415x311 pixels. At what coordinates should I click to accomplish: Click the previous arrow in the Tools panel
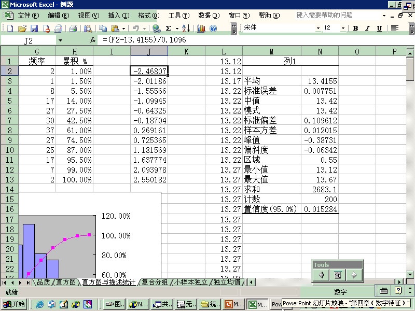pos(321,275)
